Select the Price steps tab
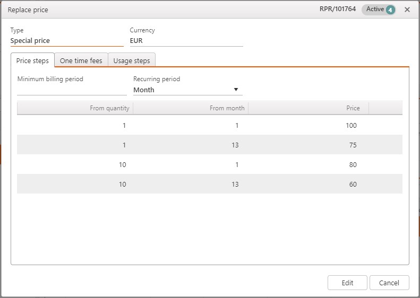Screen dimensions: 420x298 point(32,60)
